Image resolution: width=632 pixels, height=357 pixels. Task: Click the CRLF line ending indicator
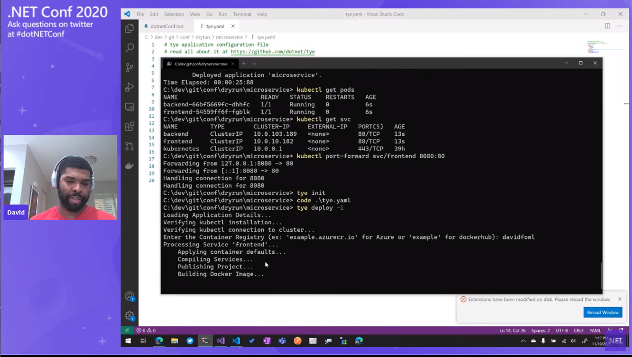tap(579, 330)
